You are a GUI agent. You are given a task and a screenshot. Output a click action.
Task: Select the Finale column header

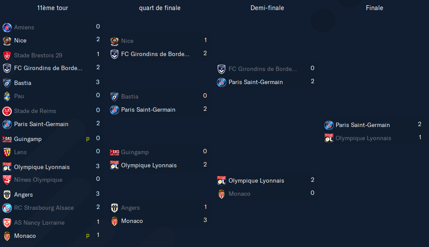click(x=375, y=8)
